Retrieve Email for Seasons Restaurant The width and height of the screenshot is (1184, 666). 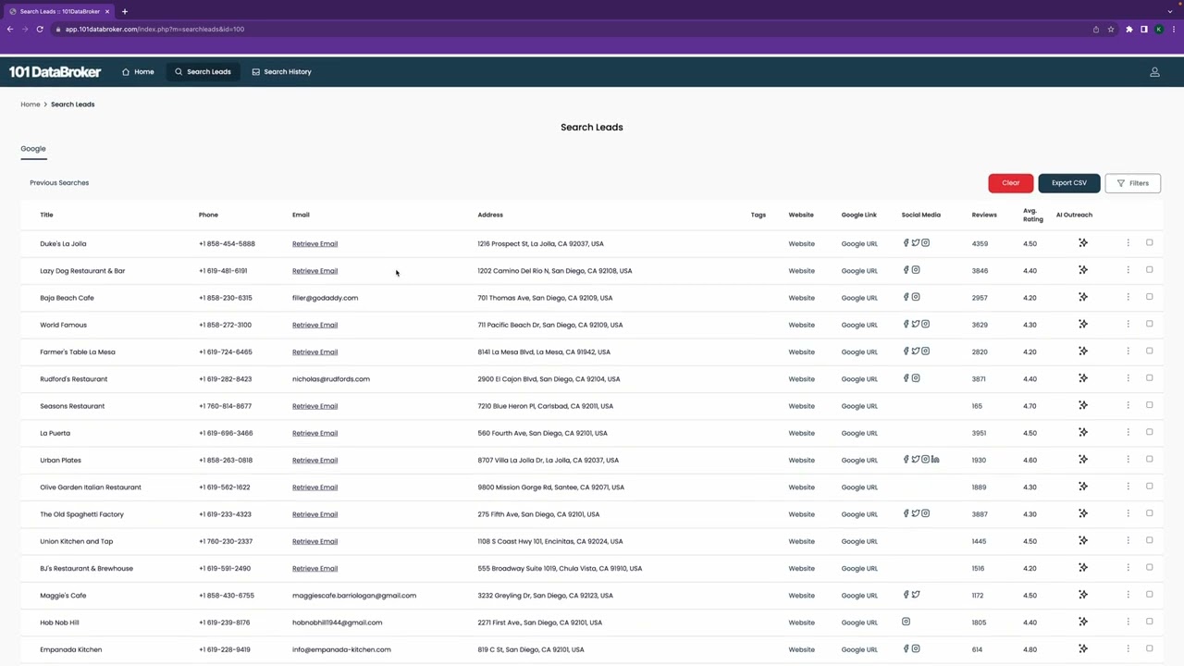click(314, 406)
